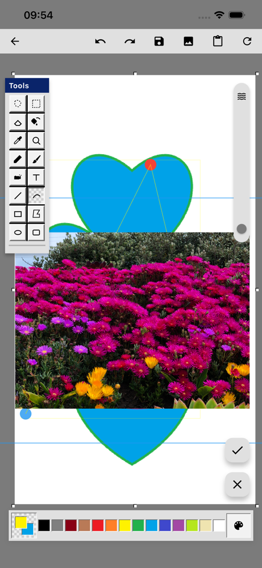Save the drawing with floppy icon
The image size is (262, 568).
tap(159, 41)
